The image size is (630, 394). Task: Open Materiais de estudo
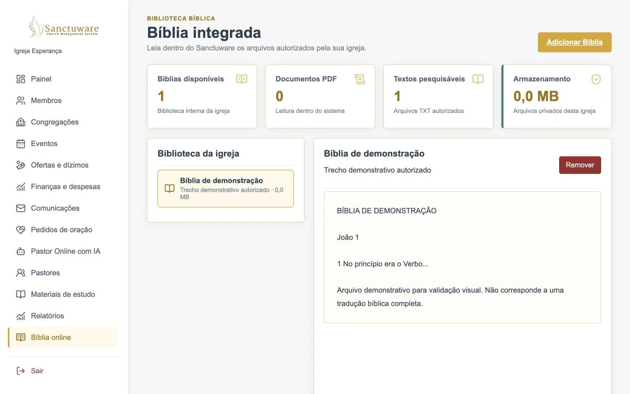tap(63, 294)
